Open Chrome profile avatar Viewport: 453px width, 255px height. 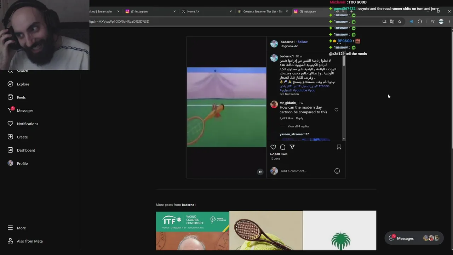(x=441, y=22)
